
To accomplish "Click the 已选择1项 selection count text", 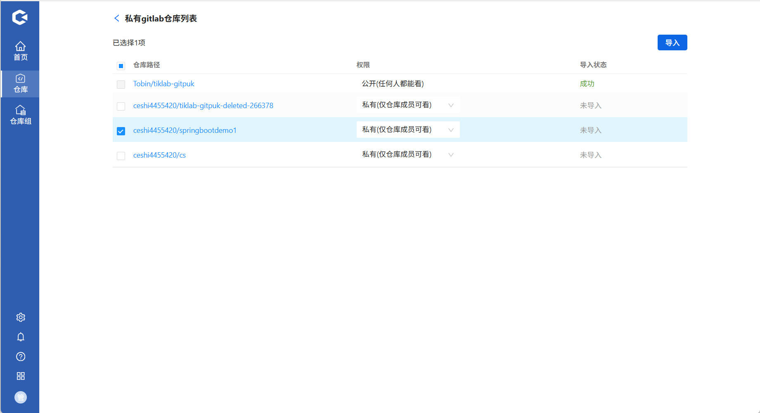I will (x=129, y=43).
